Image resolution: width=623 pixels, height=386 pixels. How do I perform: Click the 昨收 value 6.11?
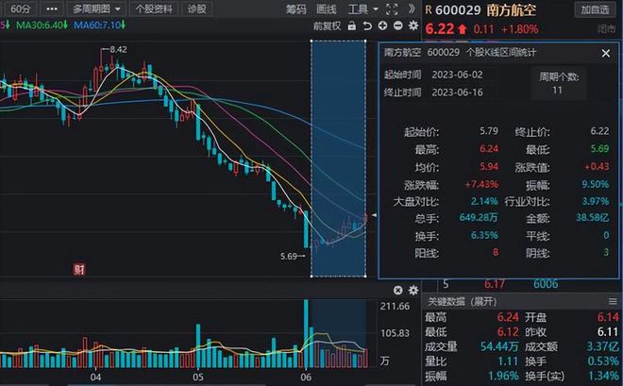[608, 331]
